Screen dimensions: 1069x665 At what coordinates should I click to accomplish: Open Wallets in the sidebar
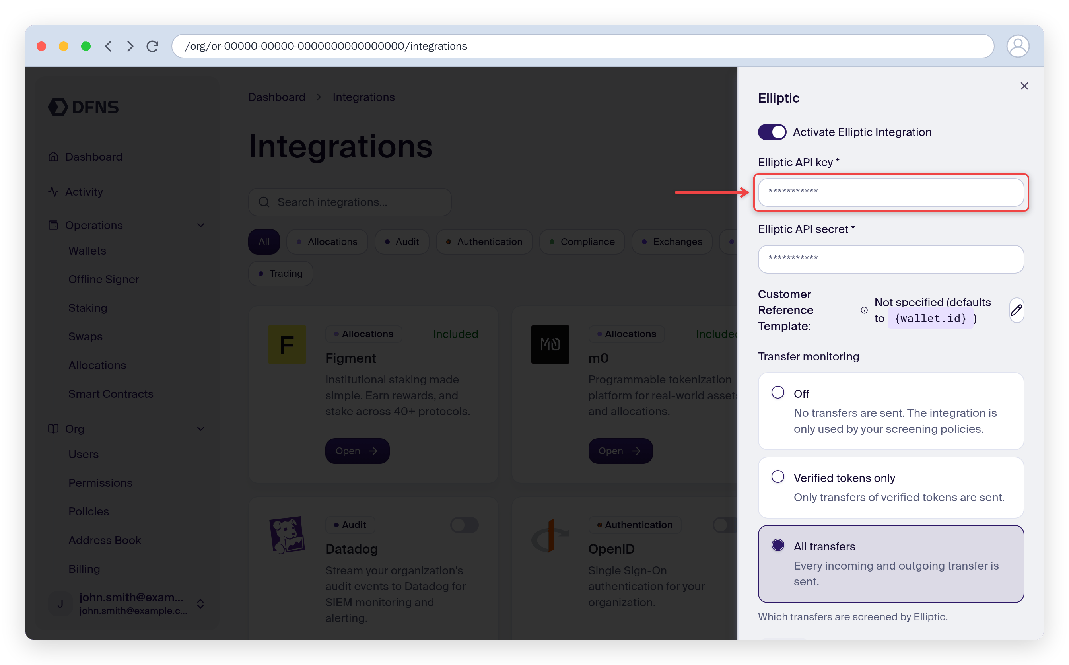(x=87, y=251)
